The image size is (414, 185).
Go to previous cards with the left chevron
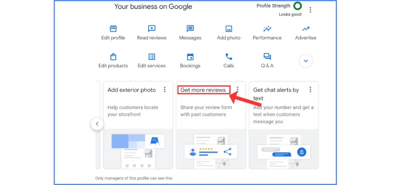point(97,124)
